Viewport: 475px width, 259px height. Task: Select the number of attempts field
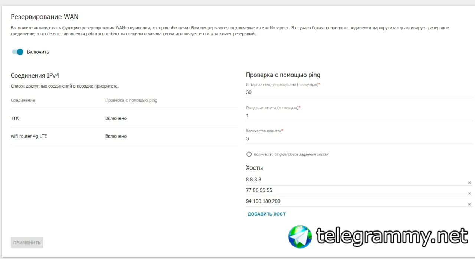pyautogui.click(x=359, y=138)
